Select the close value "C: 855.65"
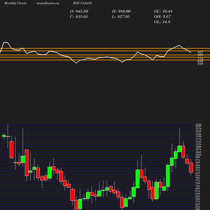 79,17
